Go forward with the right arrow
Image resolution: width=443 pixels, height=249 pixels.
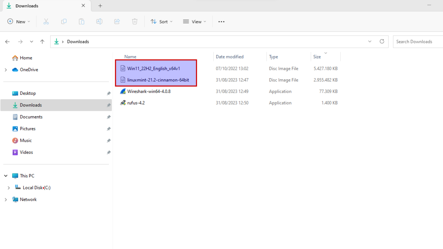20,41
